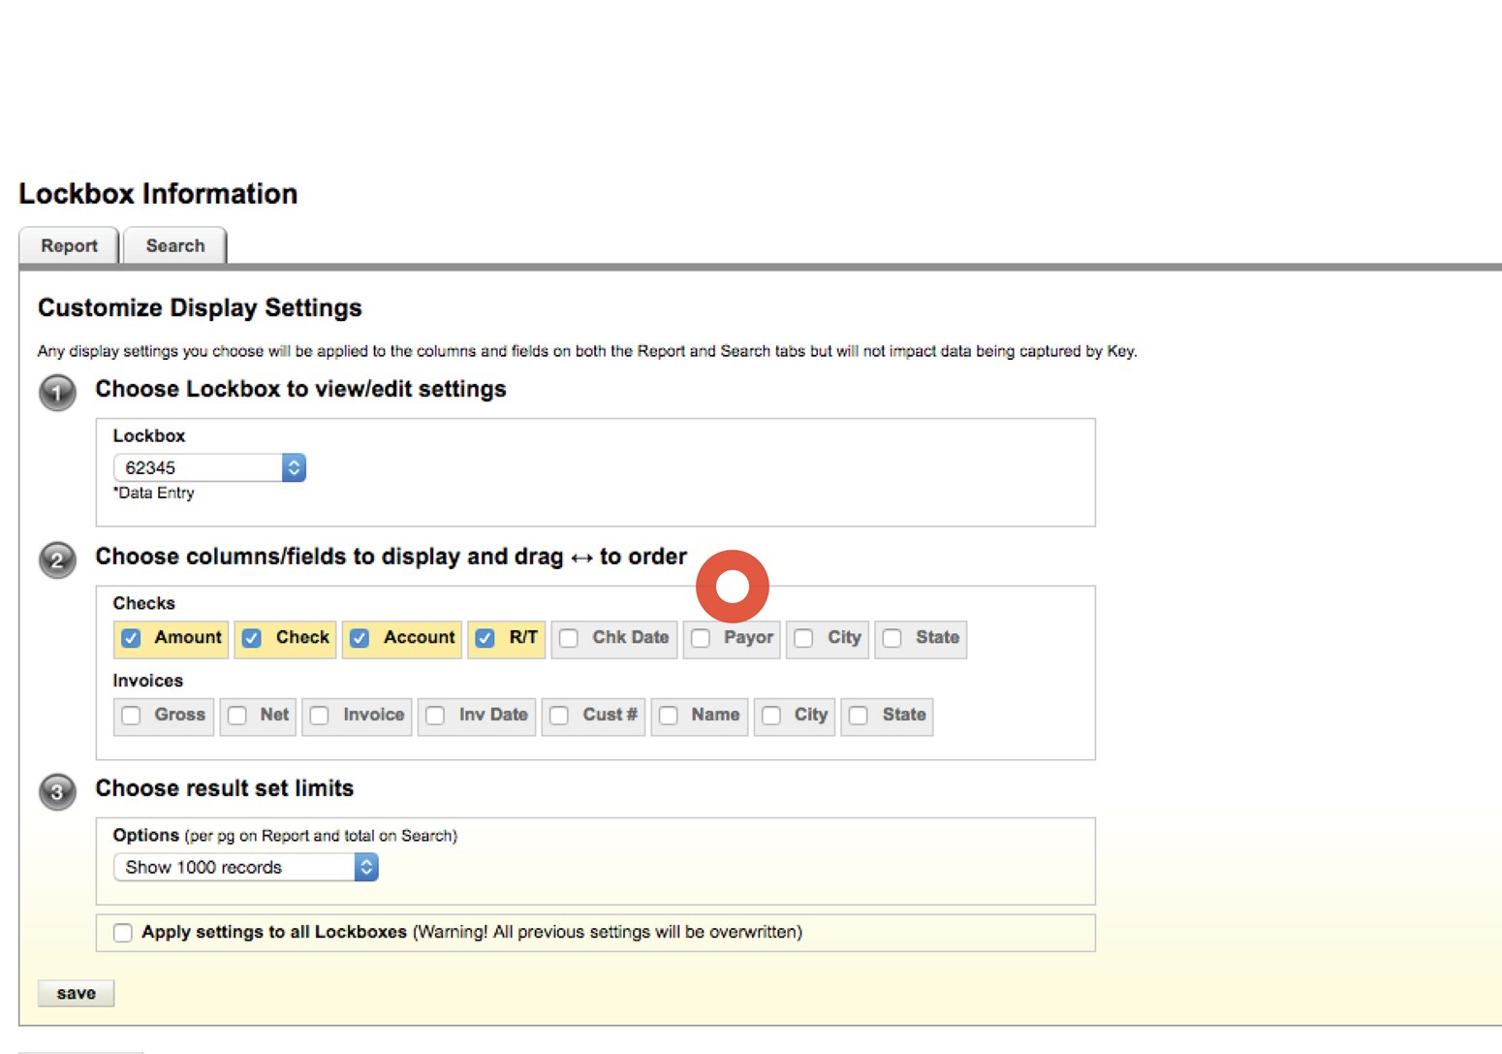Uncheck the Check column option
The width and height of the screenshot is (1502, 1054).
(252, 638)
